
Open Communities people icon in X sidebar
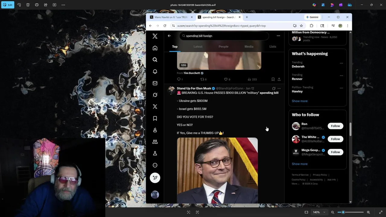click(x=155, y=142)
